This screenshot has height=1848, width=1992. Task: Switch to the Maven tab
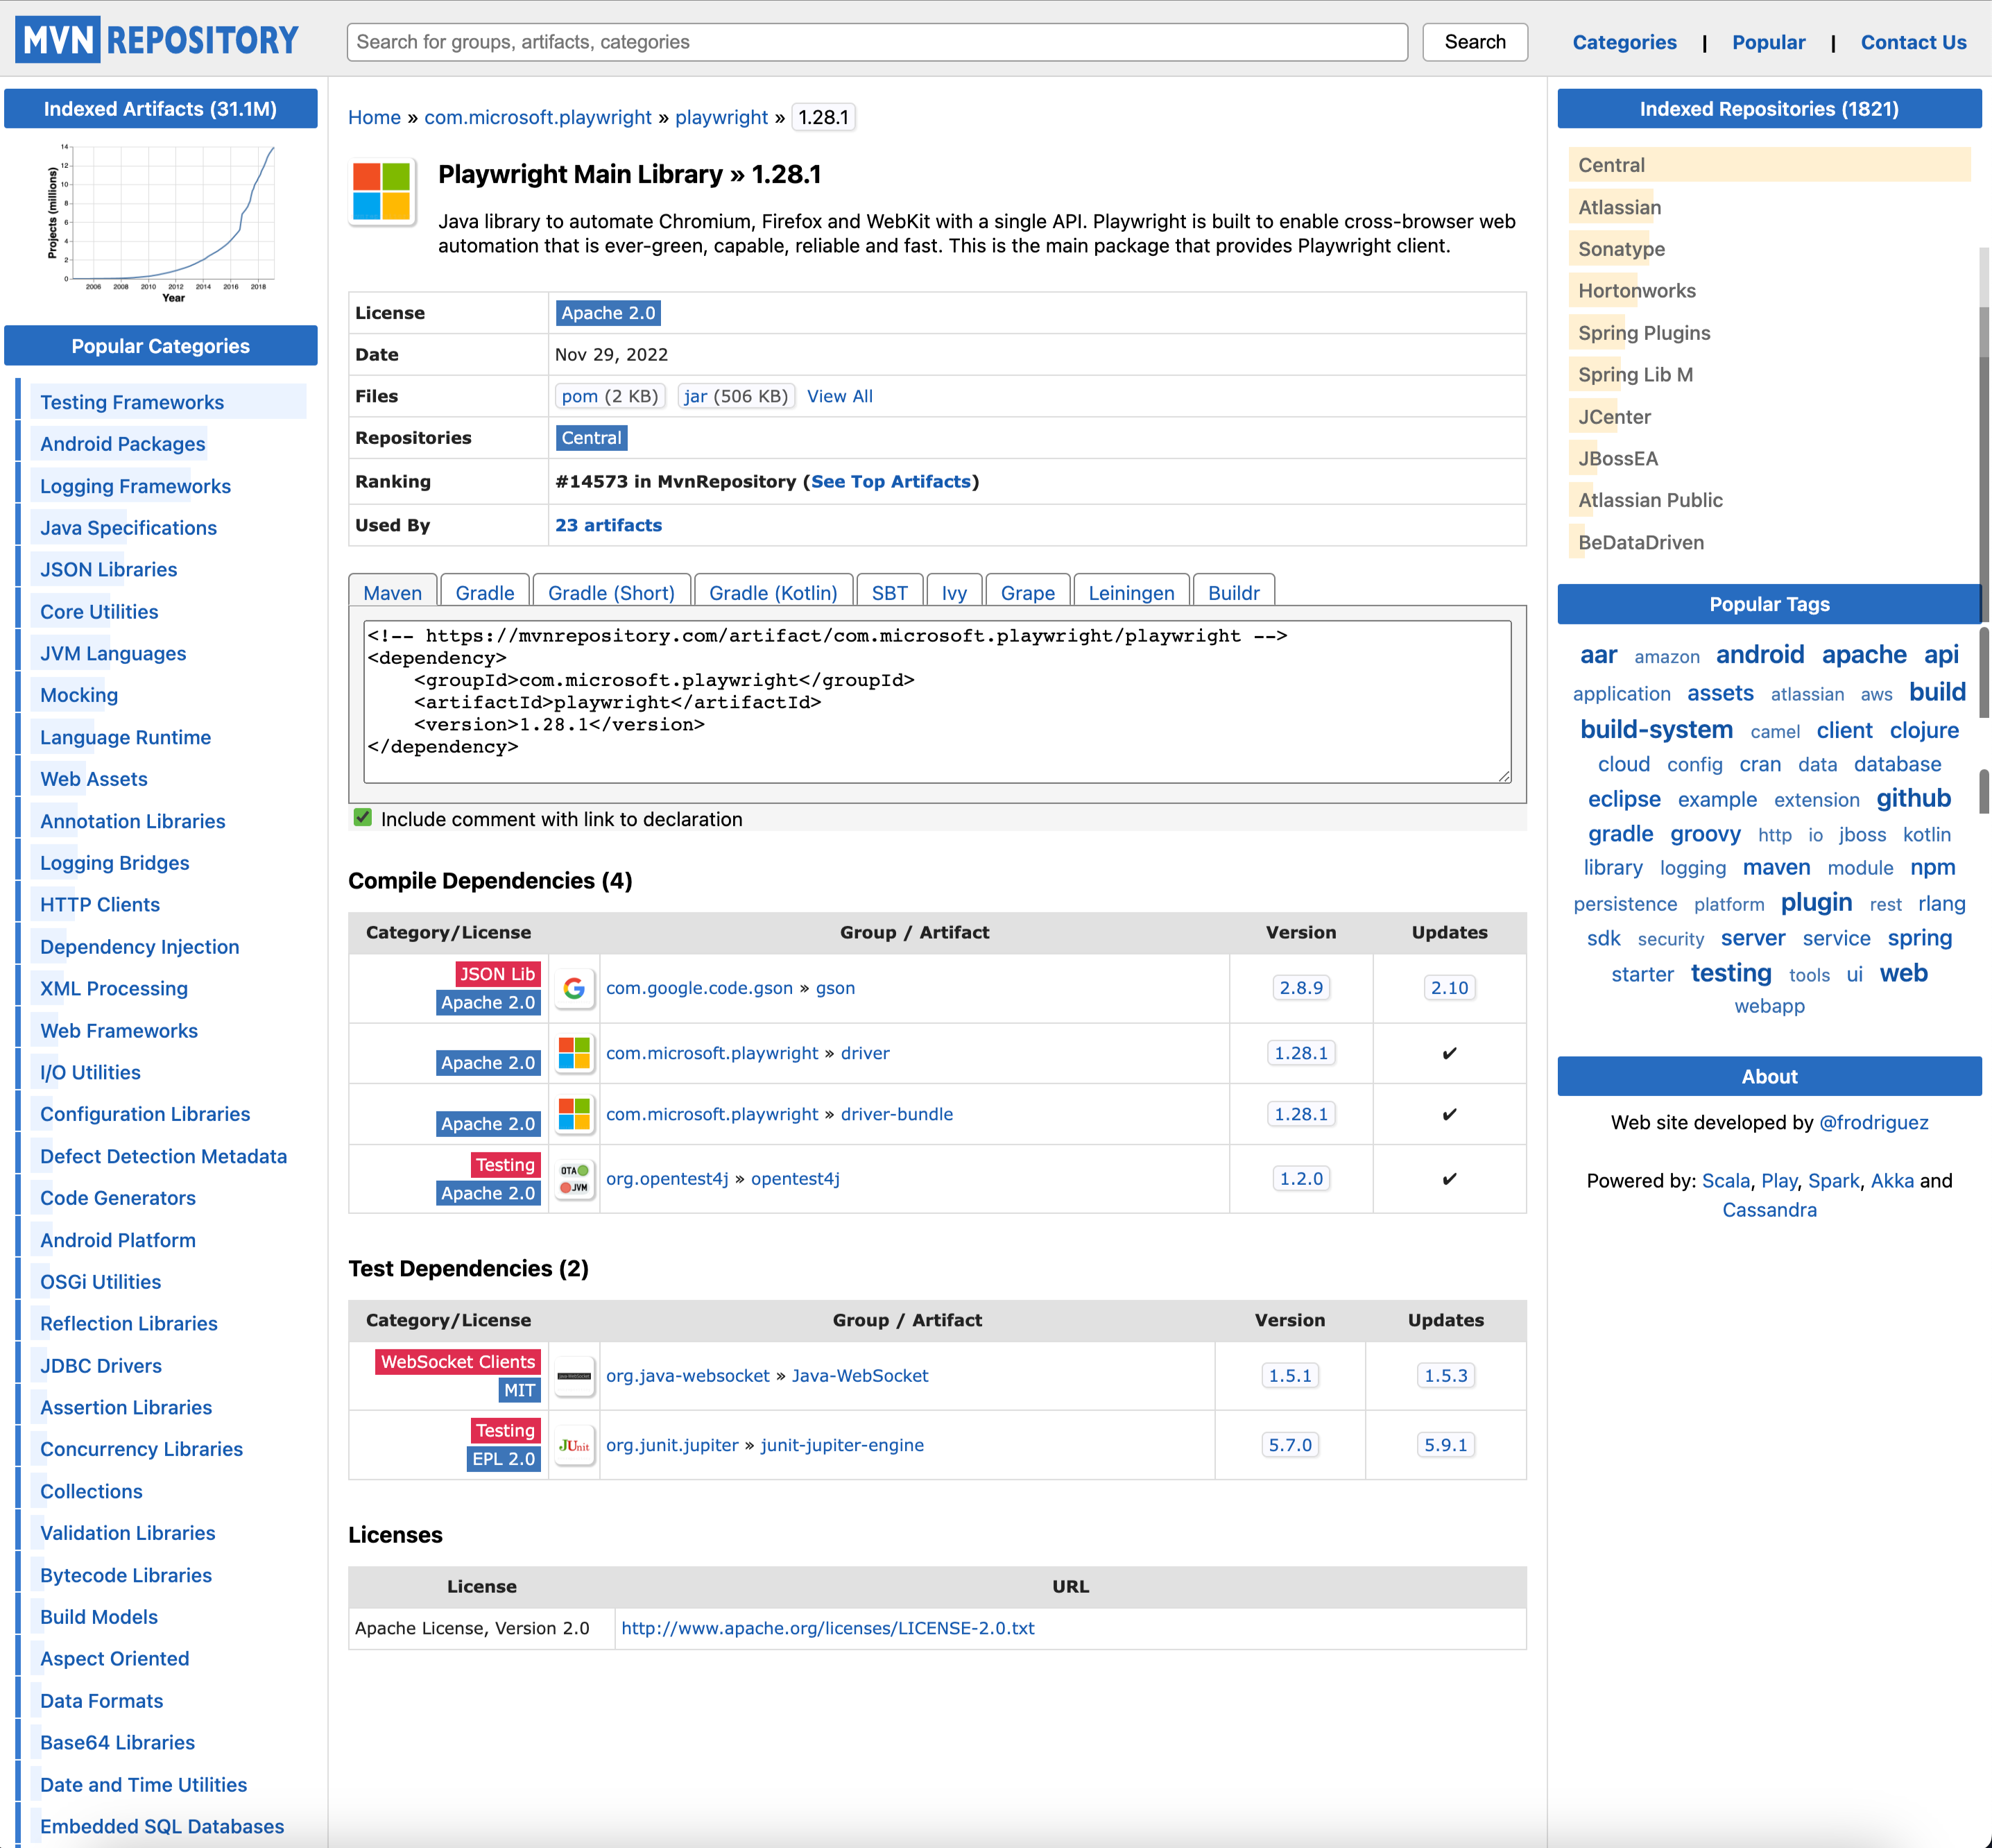click(393, 592)
